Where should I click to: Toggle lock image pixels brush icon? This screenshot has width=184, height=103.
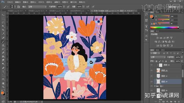[160, 61]
